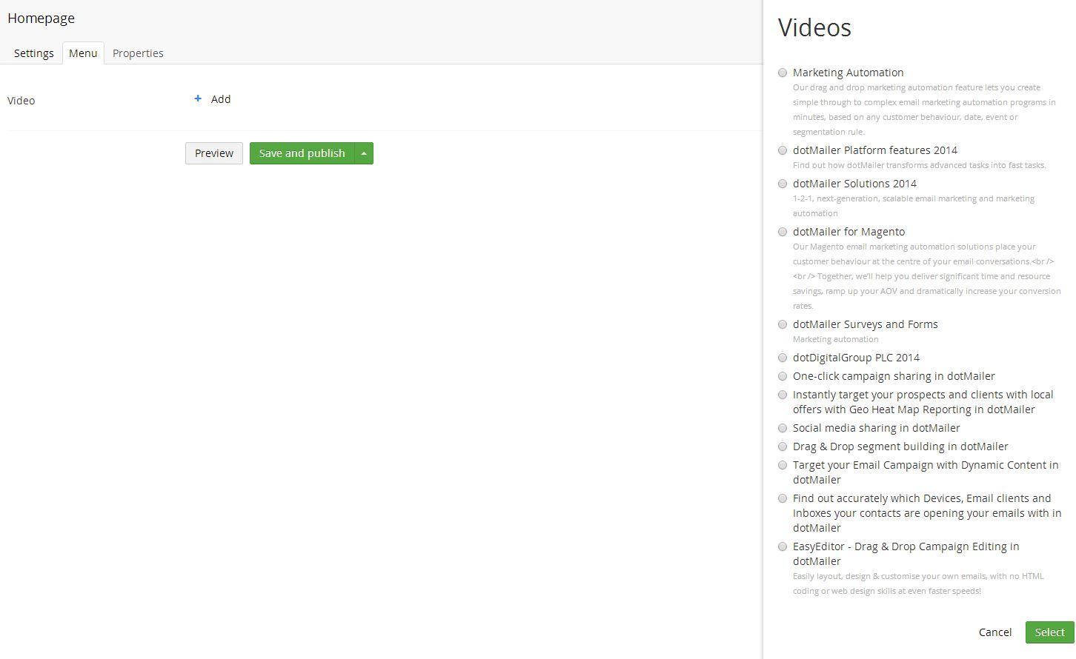Select the dotMailer for Magento radio button
The height and width of the screenshot is (659, 1076).
click(x=783, y=232)
